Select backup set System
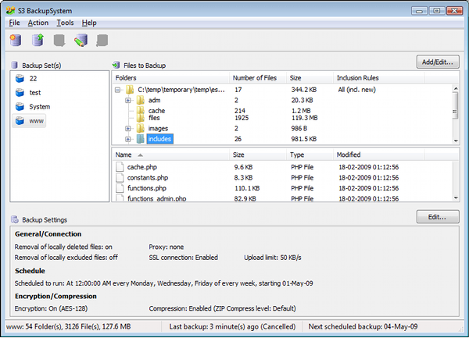This screenshot has width=469, height=338. coord(40,107)
